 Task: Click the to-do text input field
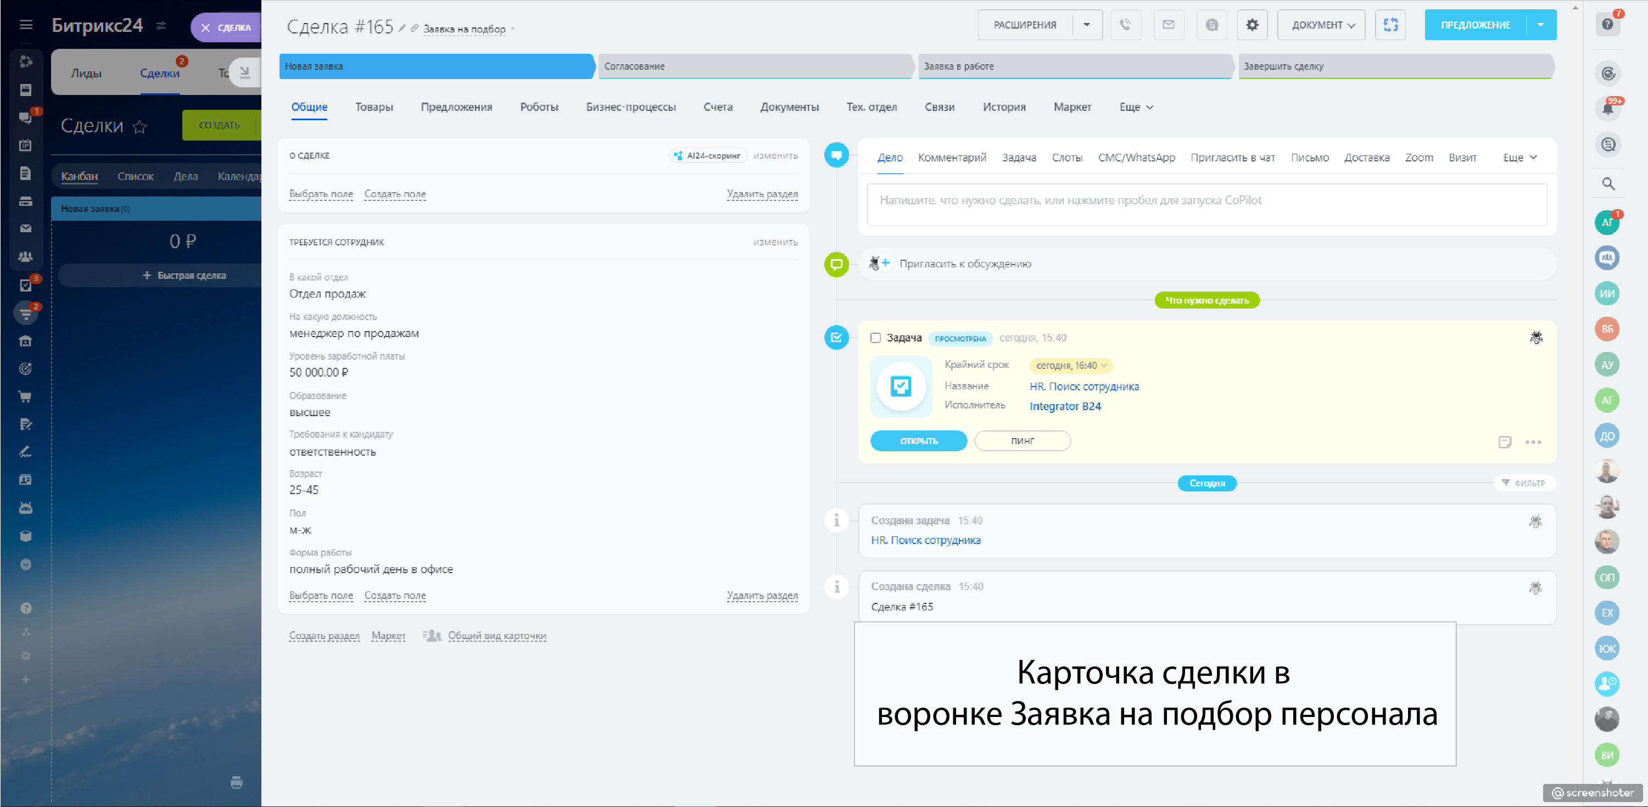tap(1206, 203)
